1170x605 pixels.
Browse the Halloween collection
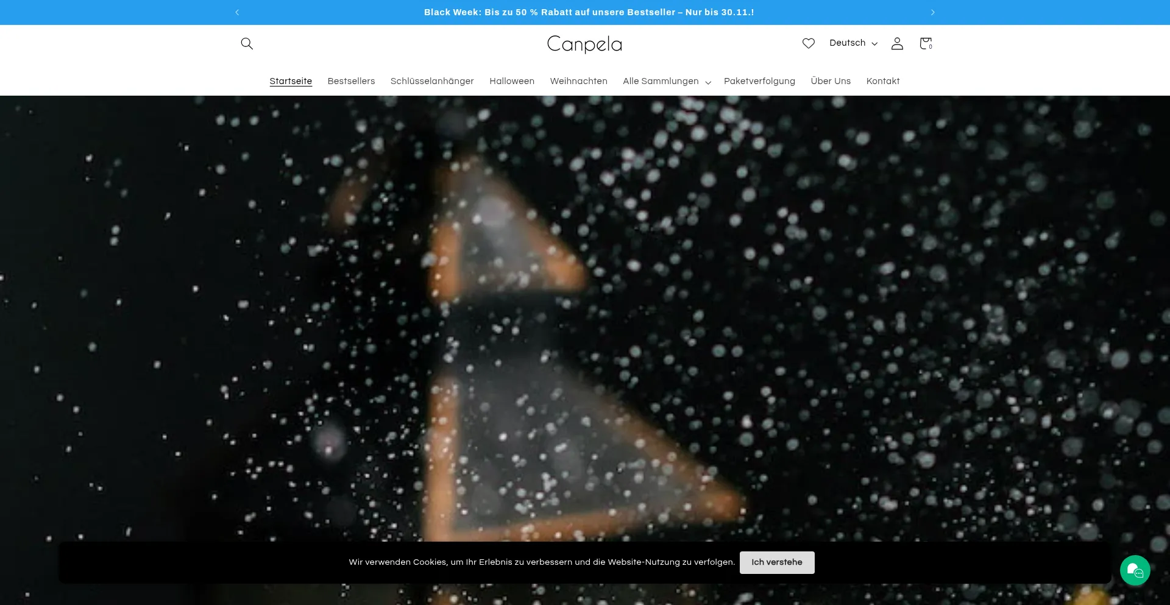512,82
